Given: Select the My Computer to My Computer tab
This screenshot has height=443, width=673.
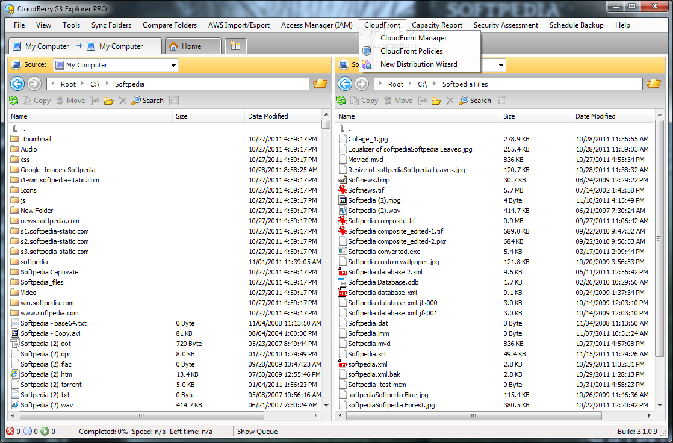Looking at the screenshot, I should [84, 46].
